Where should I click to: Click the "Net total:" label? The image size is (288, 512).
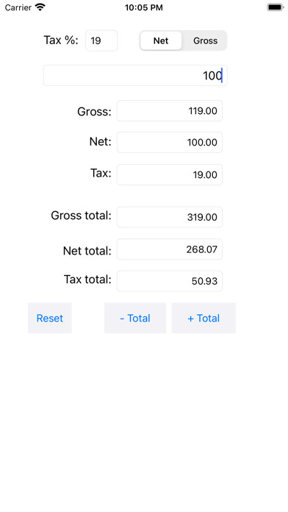pyautogui.click(x=87, y=251)
